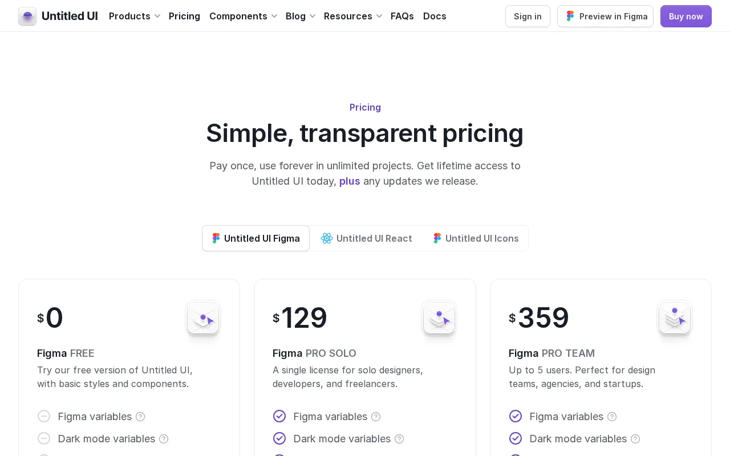This screenshot has height=456, width=730.
Task: Click the Buy now button
Action: click(x=686, y=16)
